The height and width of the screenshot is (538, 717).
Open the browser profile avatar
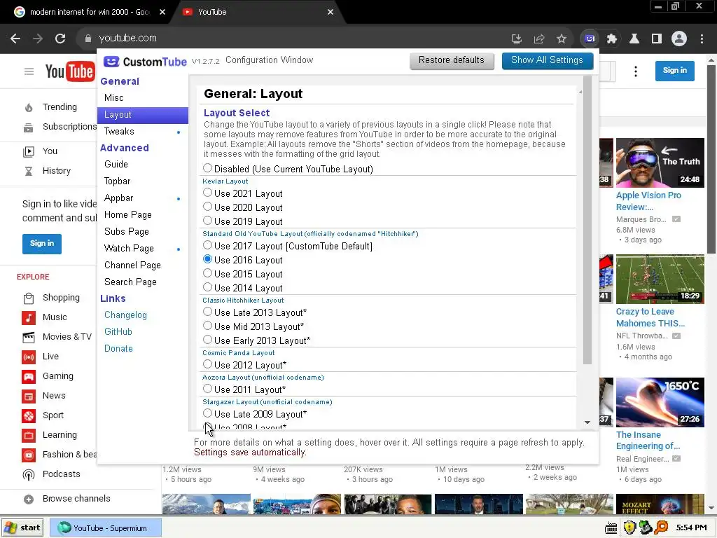679,39
